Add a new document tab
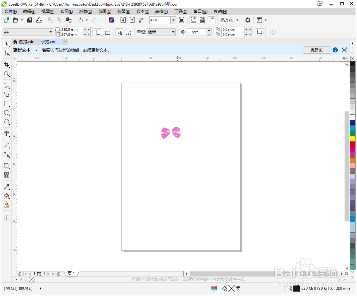The image size is (357, 296). click(x=65, y=42)
